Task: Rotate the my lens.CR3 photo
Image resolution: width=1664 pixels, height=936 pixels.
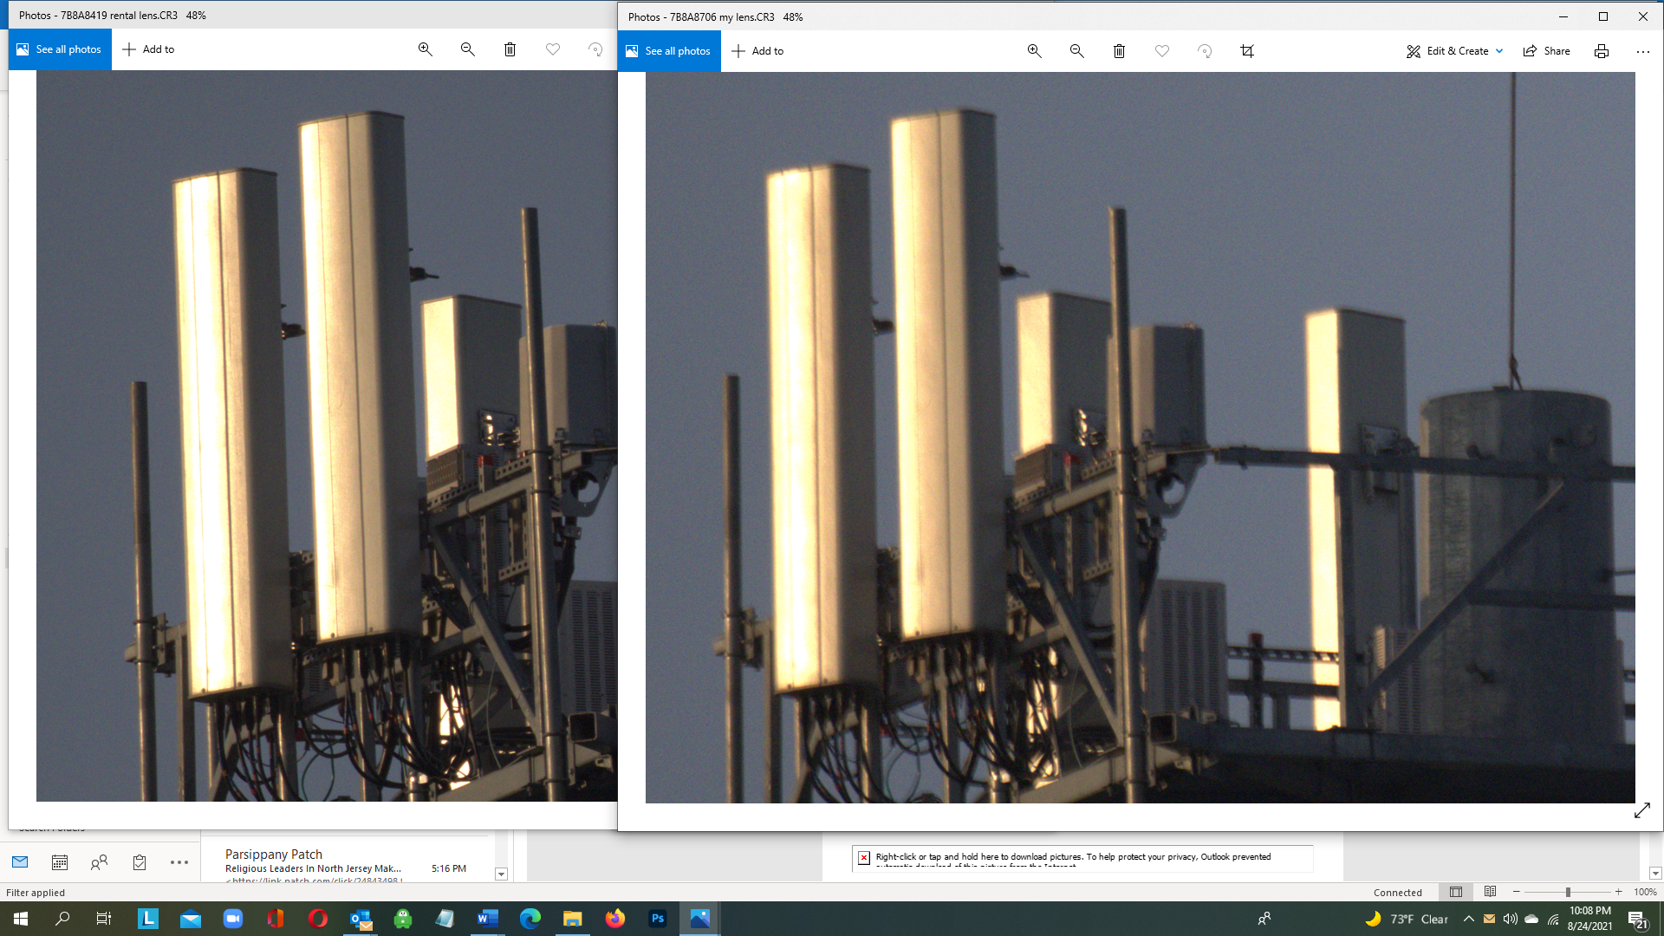Action: (x=1204, y=51)
